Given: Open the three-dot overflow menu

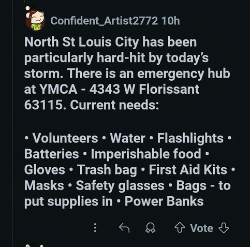Looking at the screenshot, I should pos(95,228).
